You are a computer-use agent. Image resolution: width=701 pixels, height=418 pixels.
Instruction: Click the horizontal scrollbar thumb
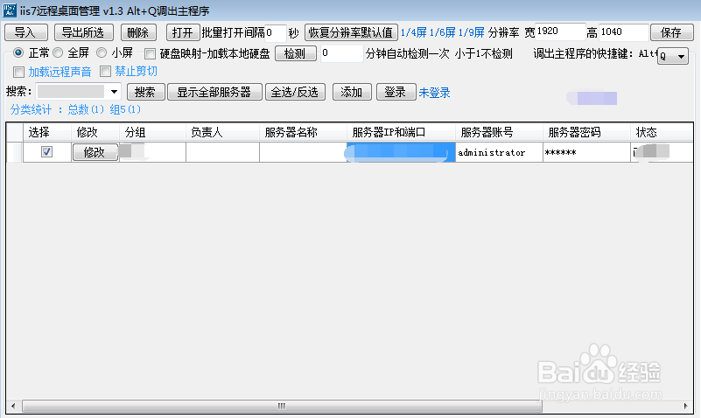282,406
